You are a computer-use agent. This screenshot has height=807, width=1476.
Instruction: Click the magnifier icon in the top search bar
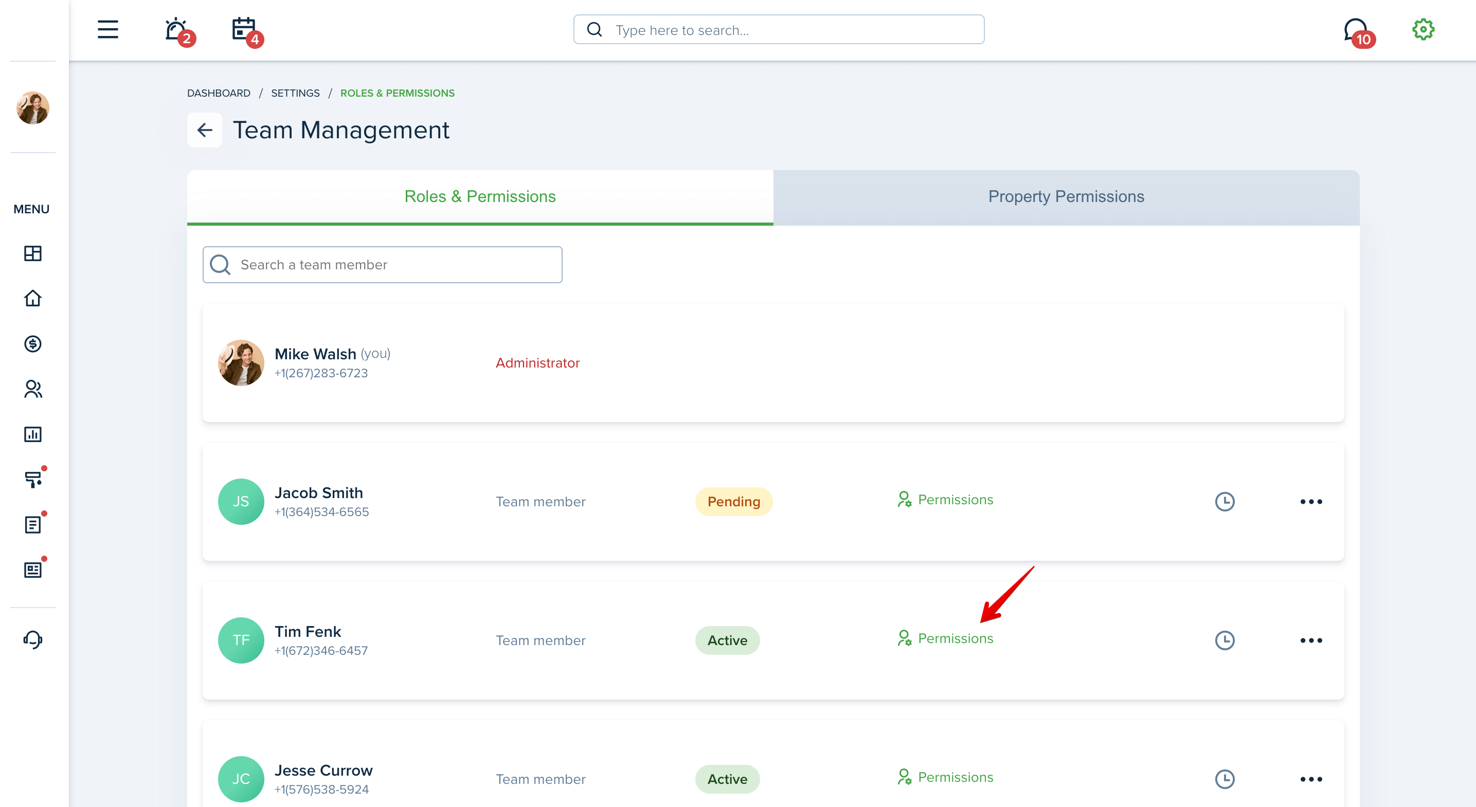[595, 30]
